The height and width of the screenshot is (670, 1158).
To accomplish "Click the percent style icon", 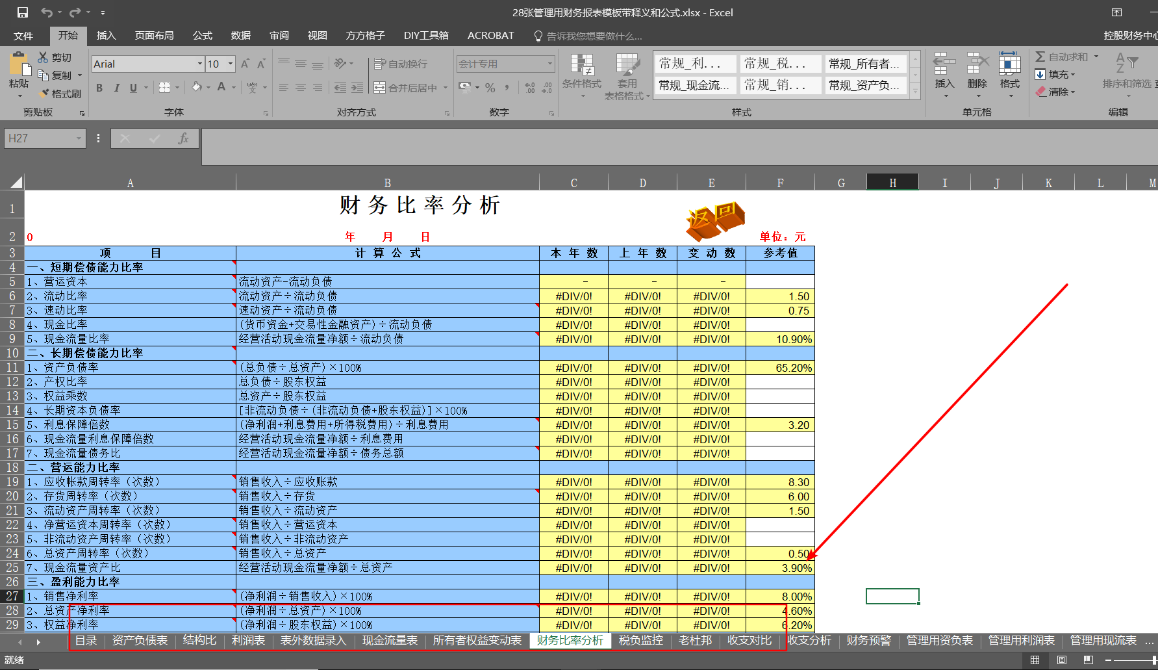I will point(490,88).
